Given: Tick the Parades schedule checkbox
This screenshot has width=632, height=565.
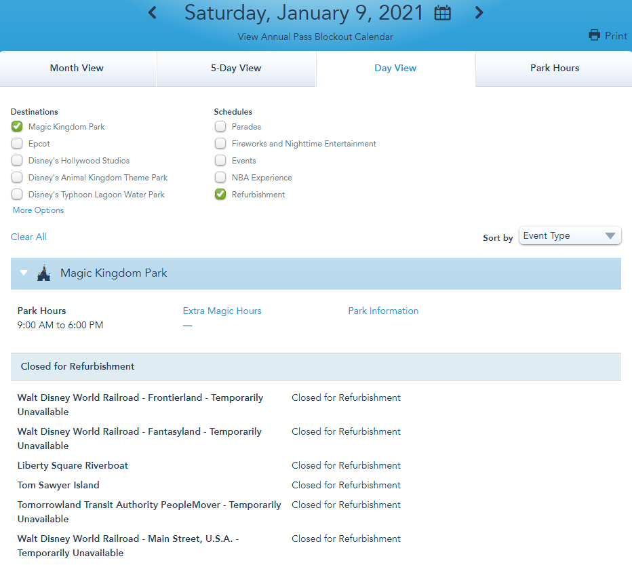Looking at the screenshot, I should 220,127.
